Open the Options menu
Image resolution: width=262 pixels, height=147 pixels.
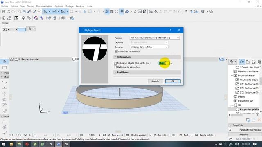click(x=59, y=6)
